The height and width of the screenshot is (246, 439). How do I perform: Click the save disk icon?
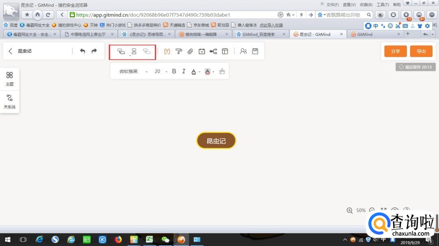(x=255, y=51)
